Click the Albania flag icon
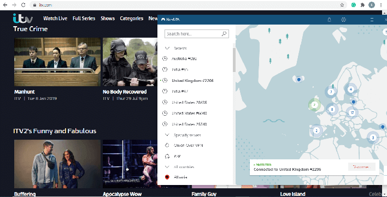This screenshot has width=387, height=197. (x=167, y=177)
